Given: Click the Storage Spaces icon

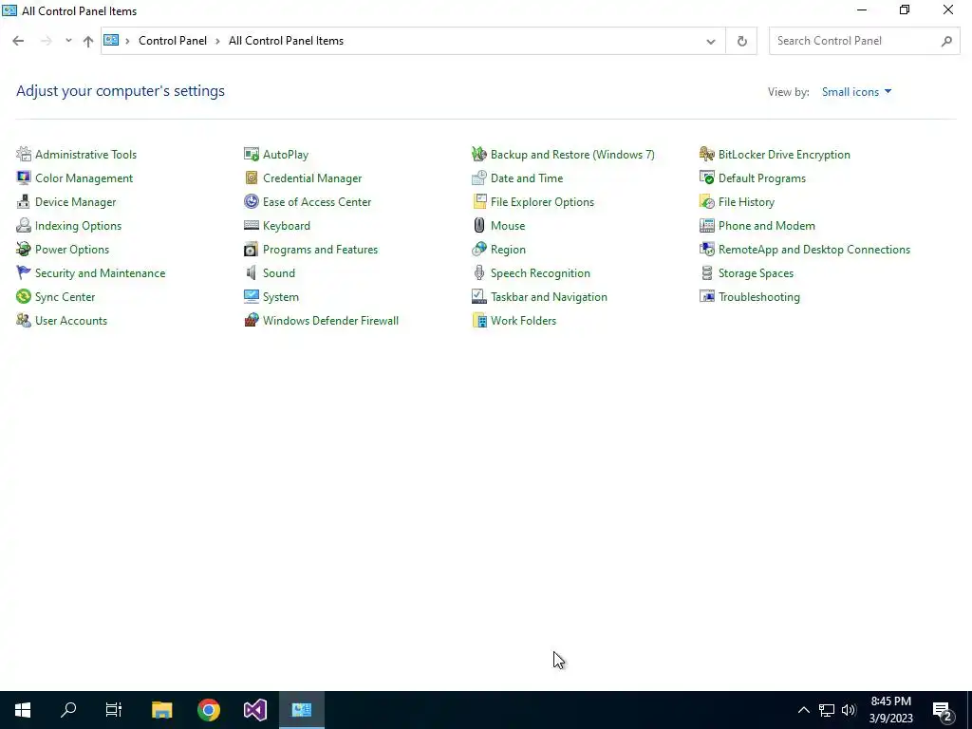Looking at the screenshot, I should point(706,272).
